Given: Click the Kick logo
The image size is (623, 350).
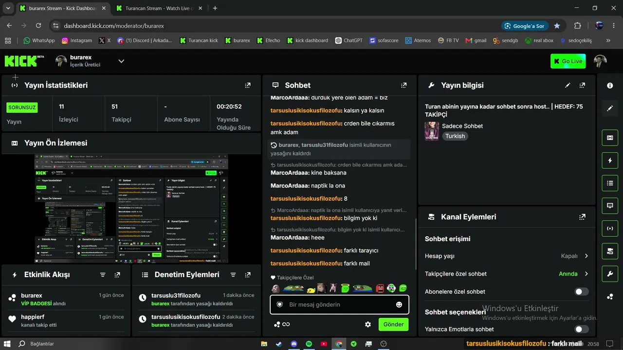Looking at the screenshot, I should 24,61.
